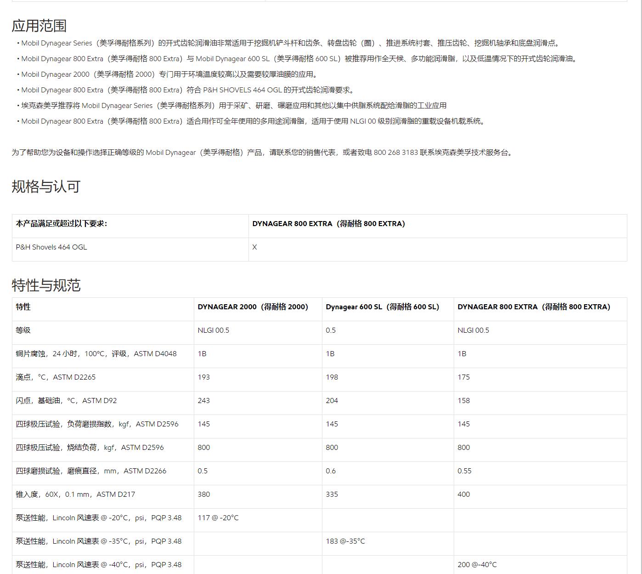This screenshot has height=574, width=642.
Task: Select the P&H Shovels 464 OGL cell
Action: [x=130, y=250]
